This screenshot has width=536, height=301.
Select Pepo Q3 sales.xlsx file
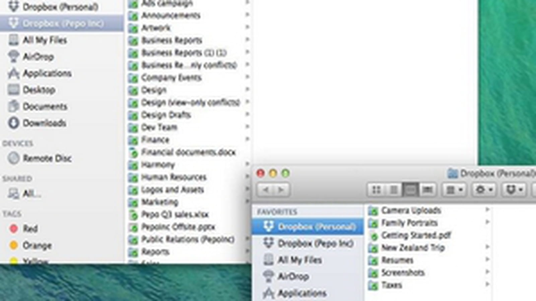tap(169, 214)
